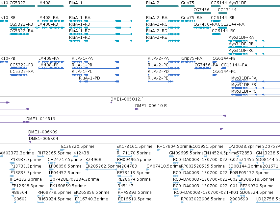Click BAC end DME1-005O12.F
Image resolution: width=280 pixels, height=204 pixels.
pyautogui.click(x=112, y=102)
